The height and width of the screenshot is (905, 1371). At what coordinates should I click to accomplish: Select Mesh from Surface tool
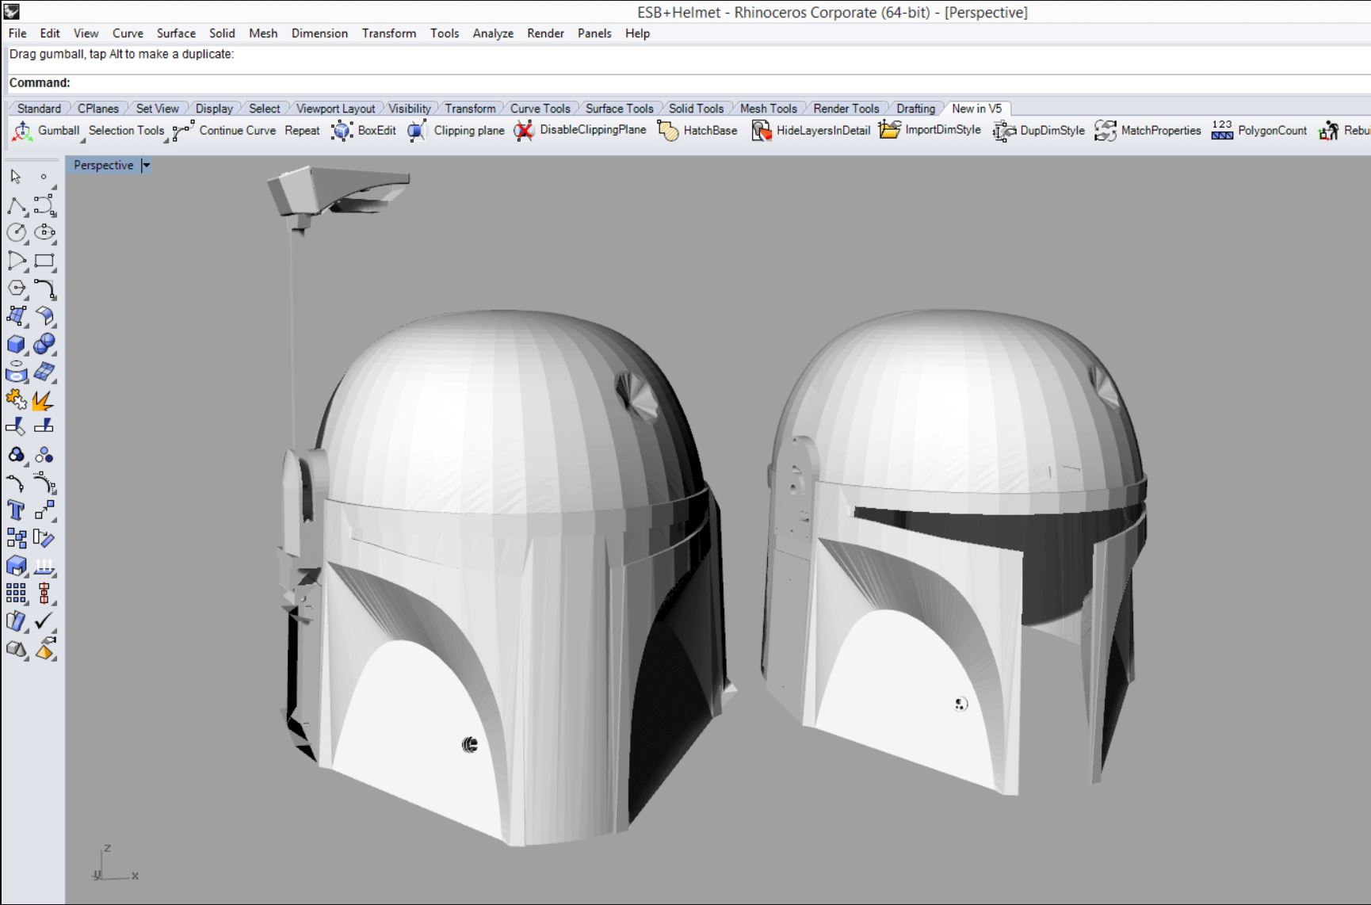[x=44, y=372]
